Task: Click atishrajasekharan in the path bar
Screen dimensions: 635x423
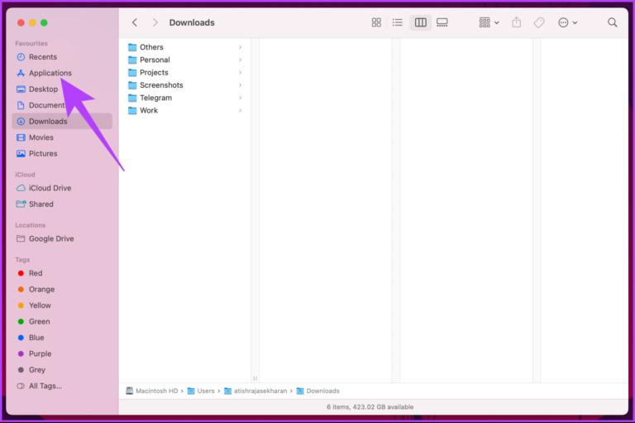Action: 255,391
